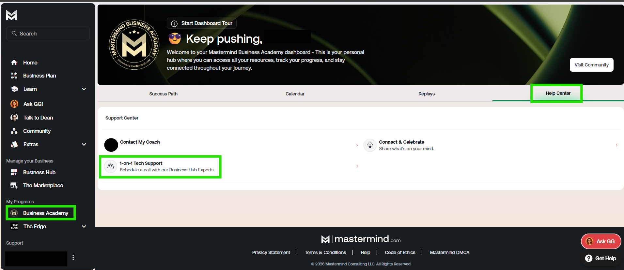This screenshot has width=624, height=270.
Task: Click the footer mastermind.com logo
Action: [361, 239]
